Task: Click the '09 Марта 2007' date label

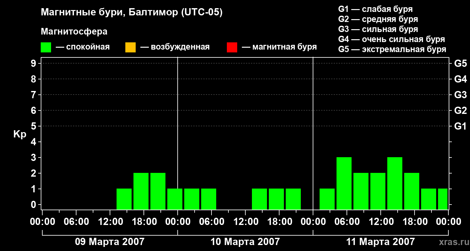Action: tap(110, 242)
